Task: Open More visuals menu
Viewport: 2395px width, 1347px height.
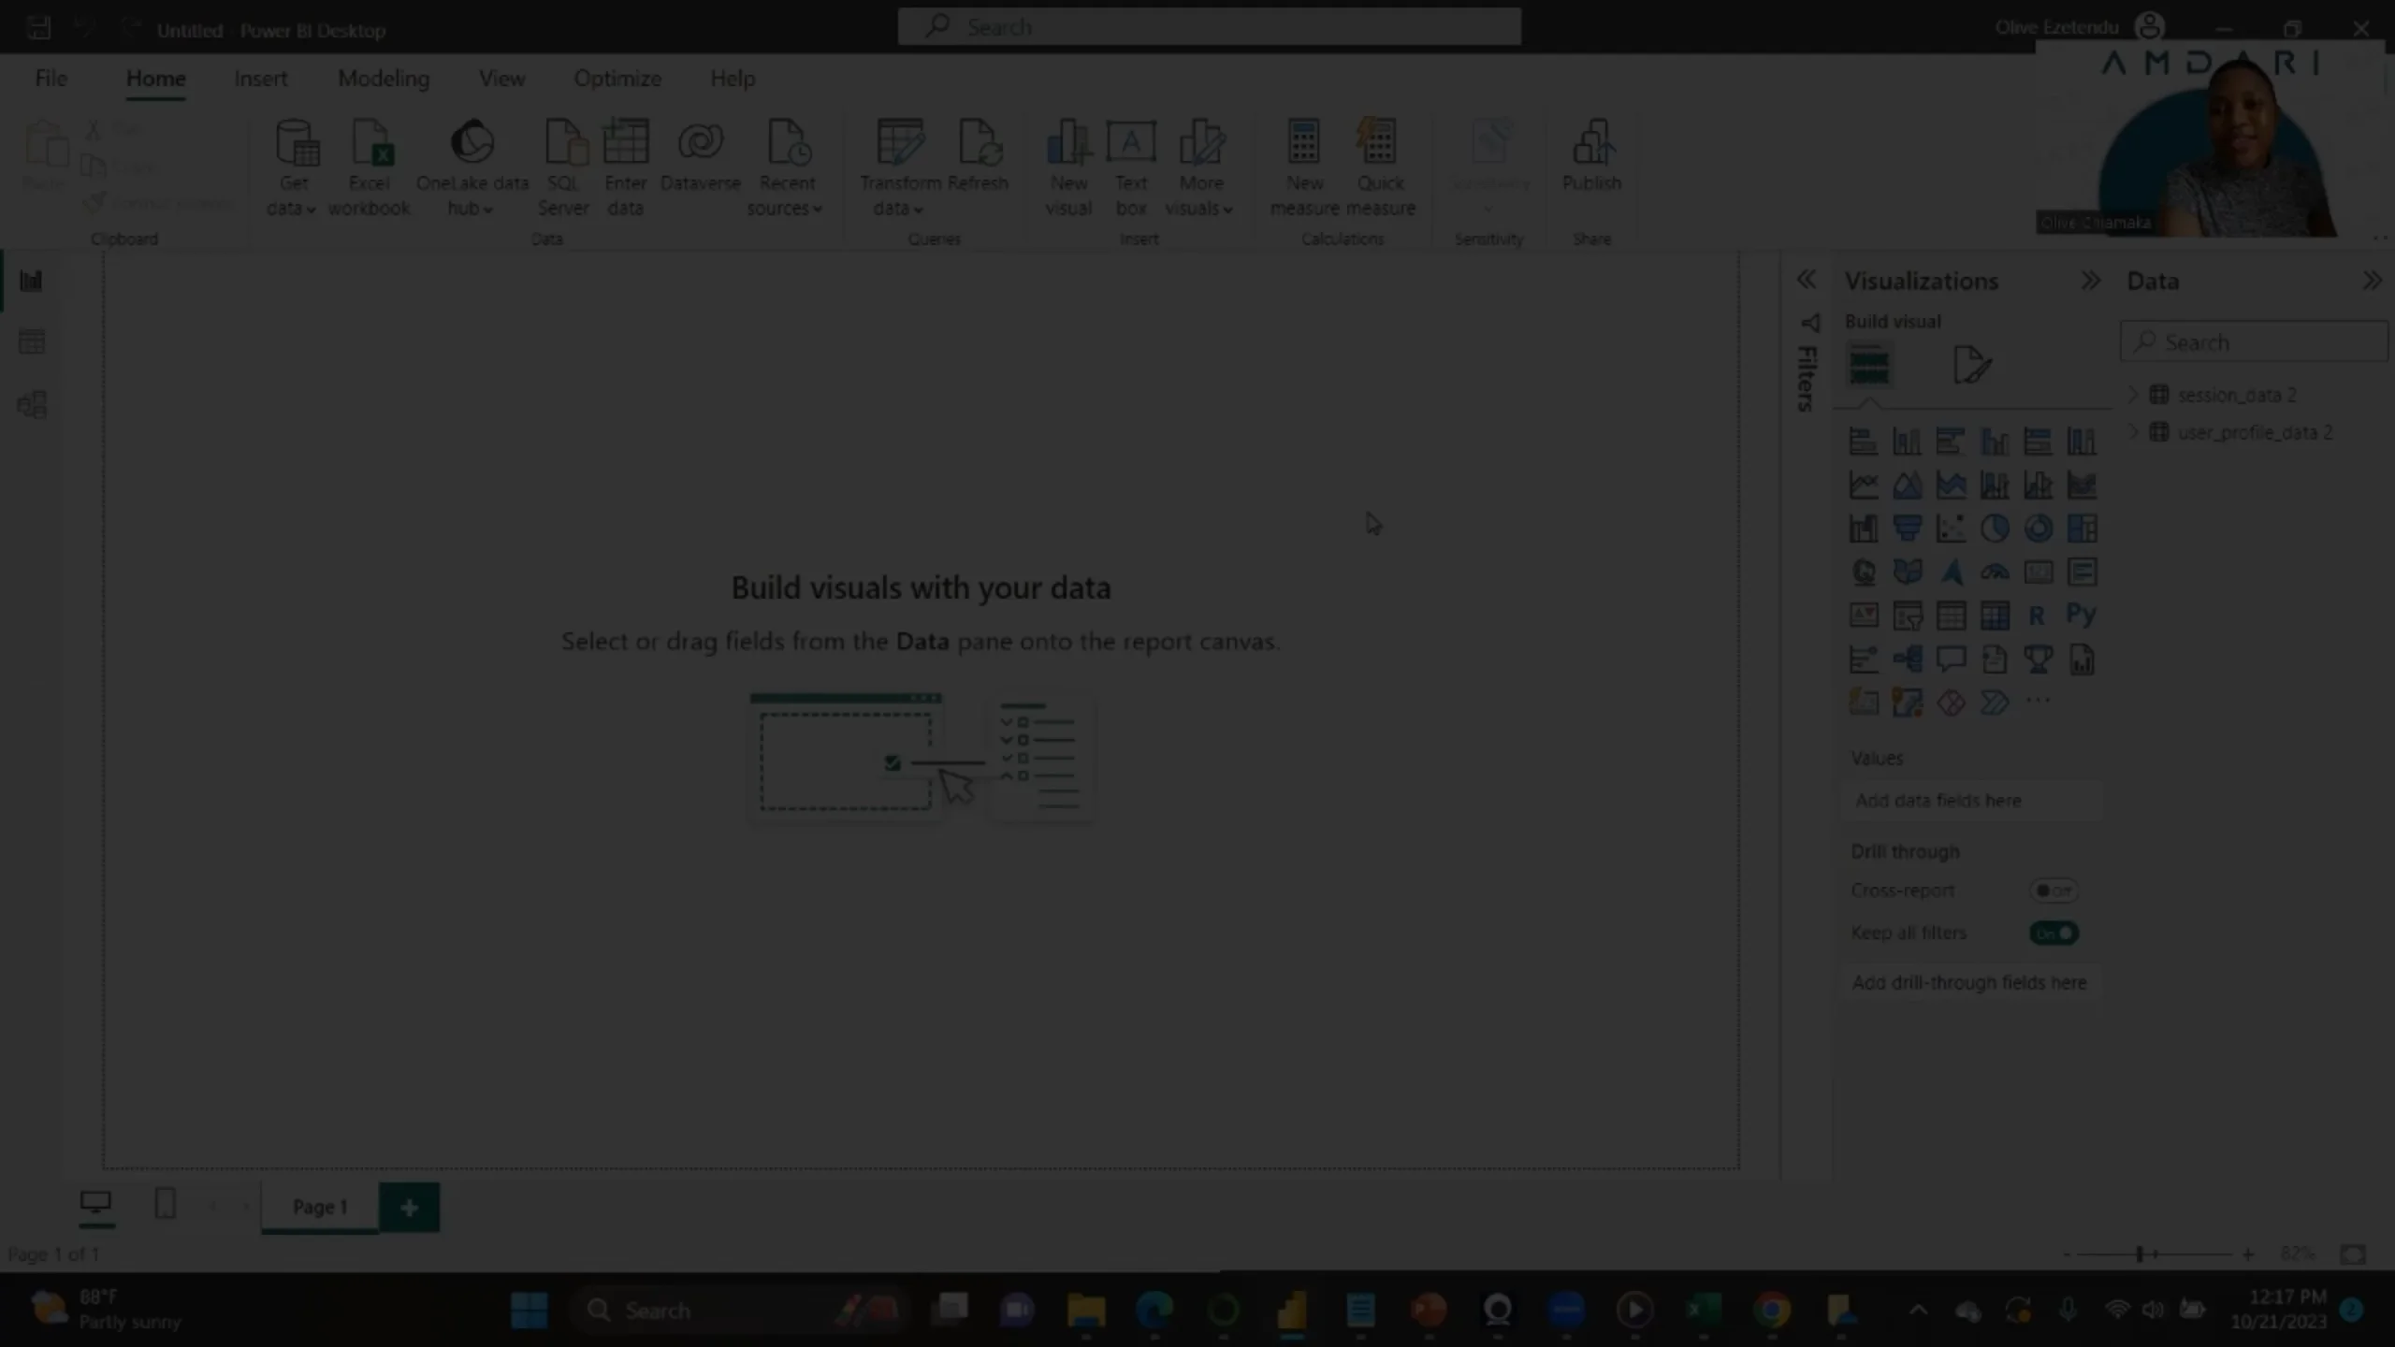Action: coord(1200,168)
